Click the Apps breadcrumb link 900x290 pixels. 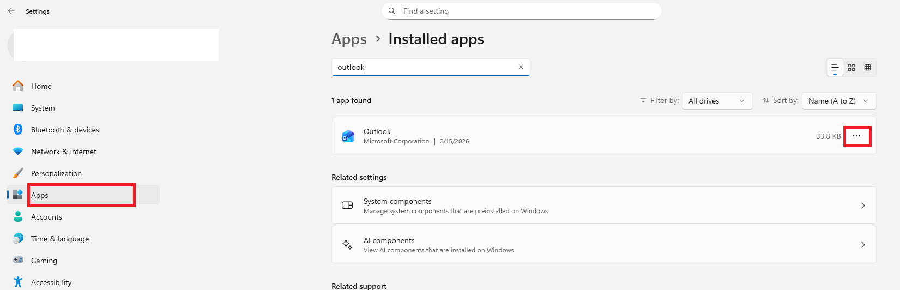coord(349,39)
